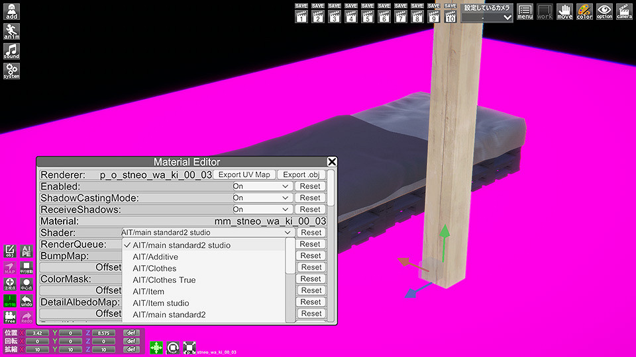Open the system menu icon
The height and width of the screenshot is (357, 636).
tap(11, 71)
